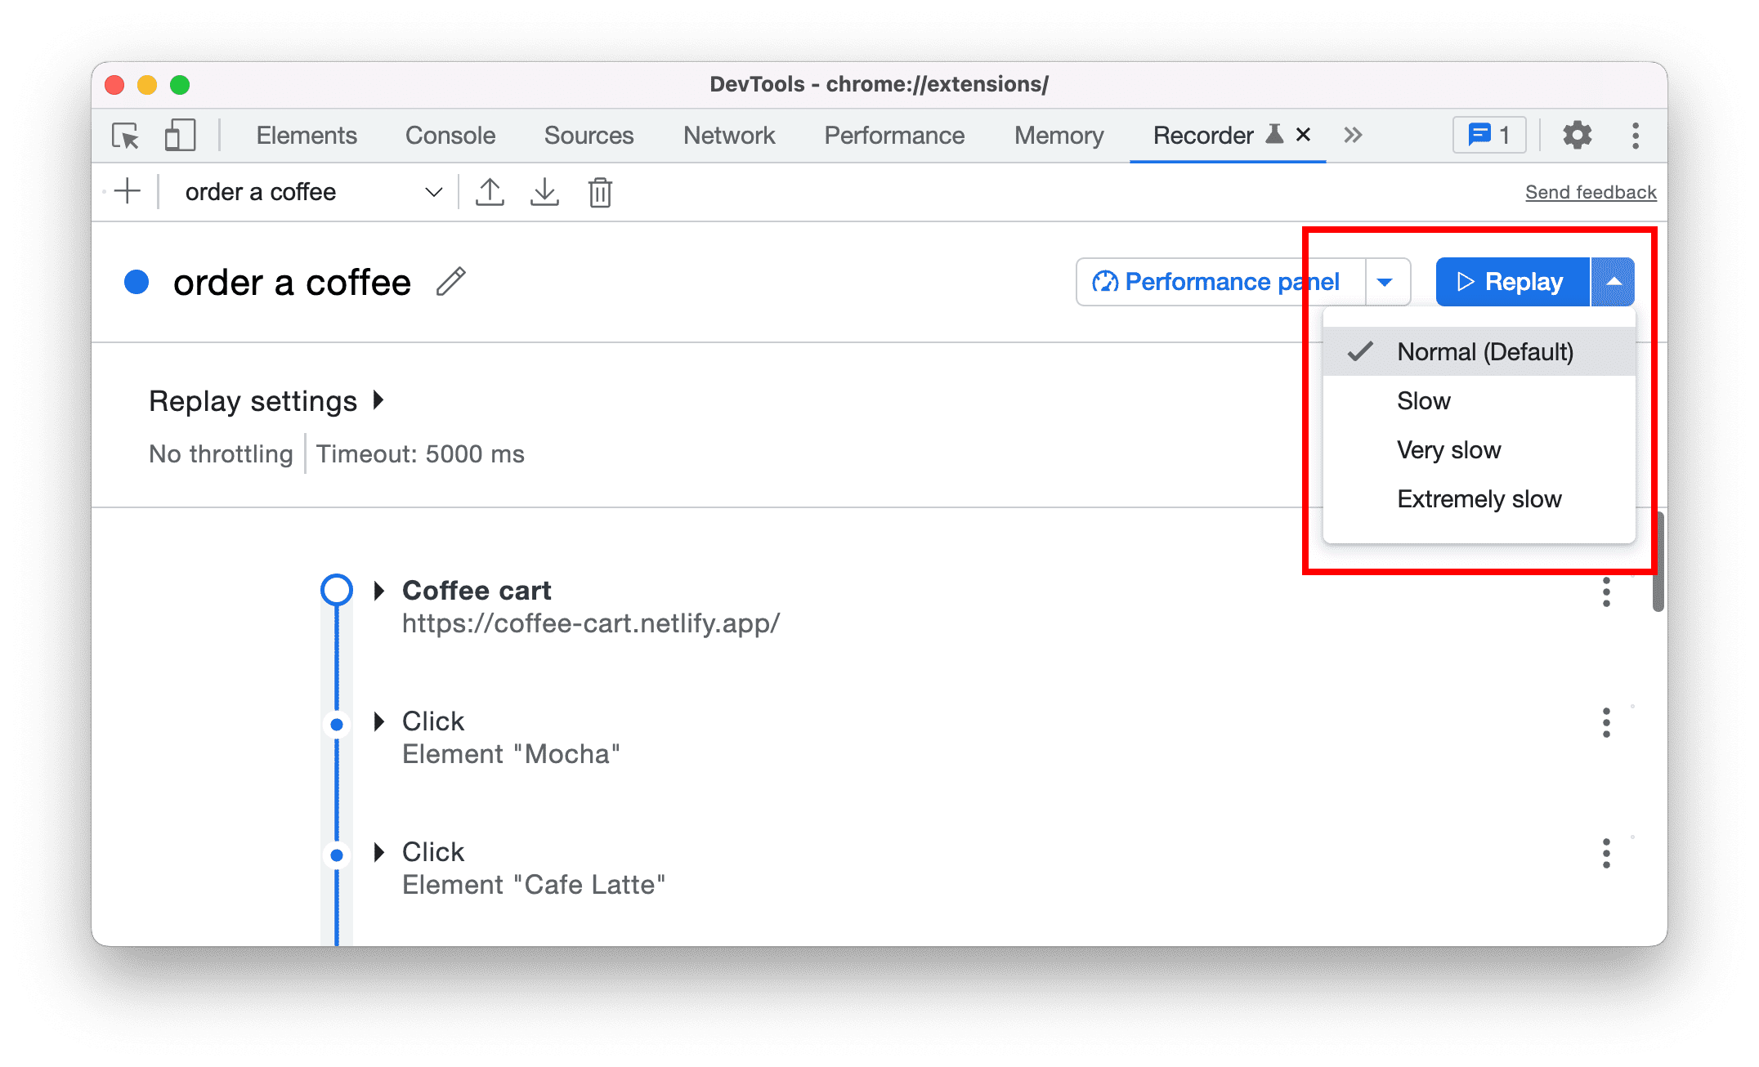Click Send feedback link
Image resolution: width=1759 pixels, height=1067 pixels.
coord(1591,192)
